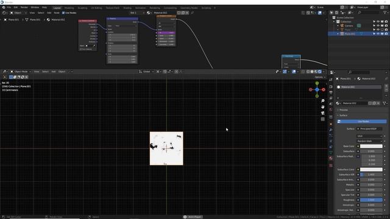
Task: Click Material.002 in node editor breadcrumb
Action: [56, 19]
